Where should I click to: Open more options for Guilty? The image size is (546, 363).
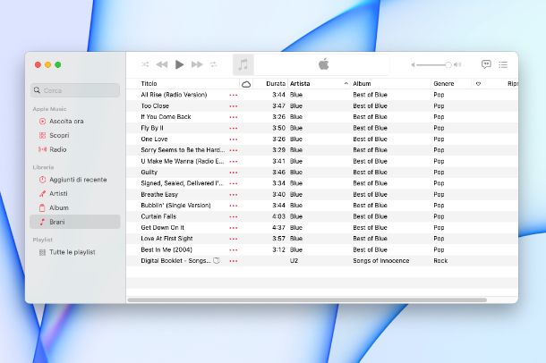pyautogui.click(x=234, y=173)
